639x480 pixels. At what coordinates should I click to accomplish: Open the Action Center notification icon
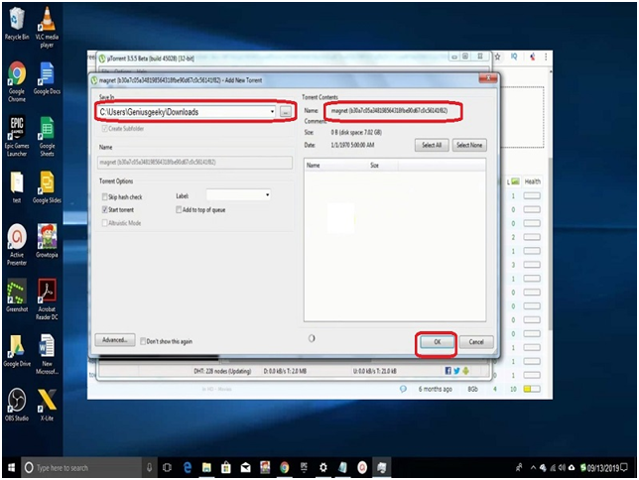624,468
